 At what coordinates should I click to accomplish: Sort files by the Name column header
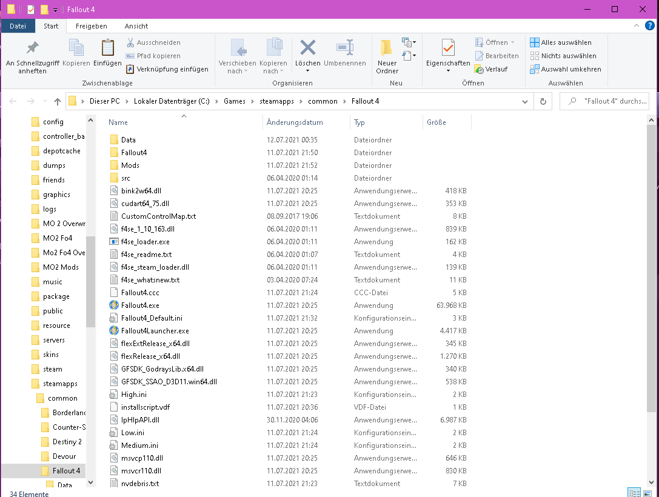183,122
